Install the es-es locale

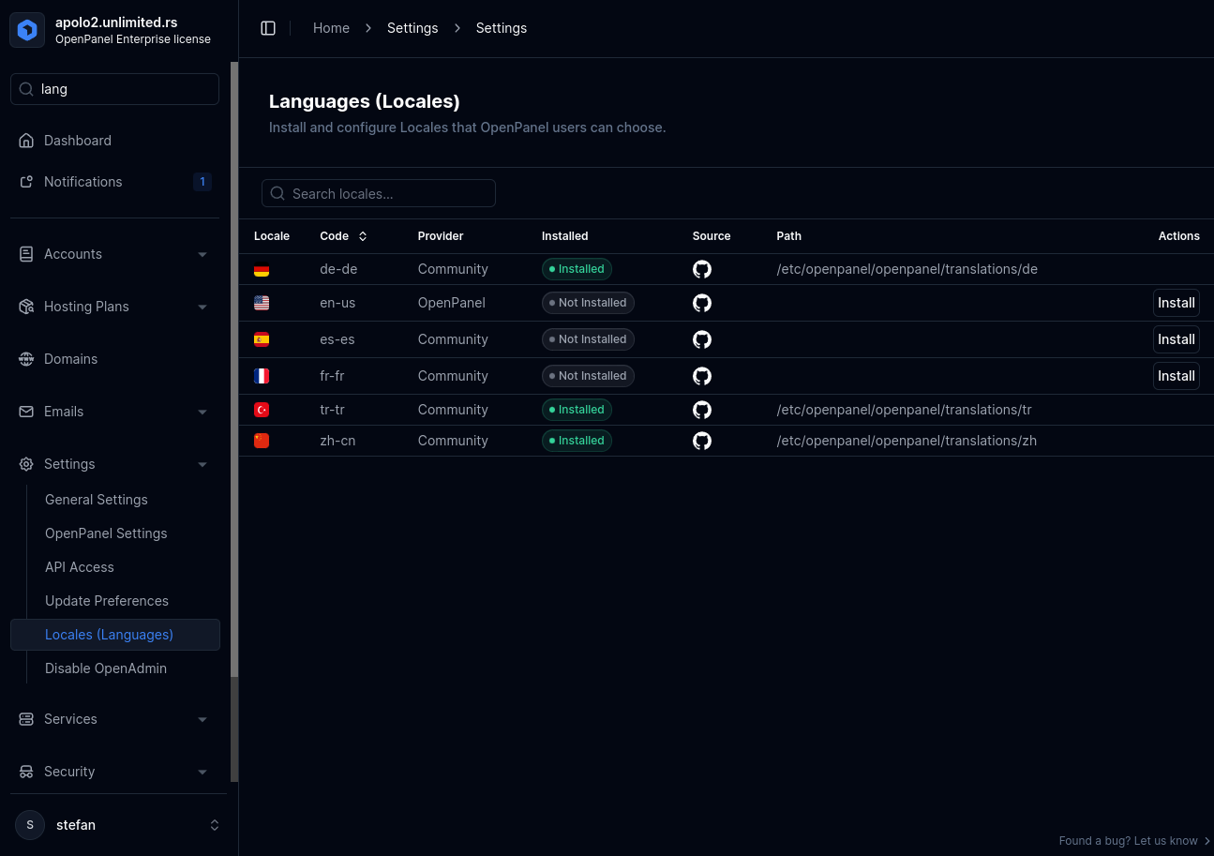point(1177,339)
